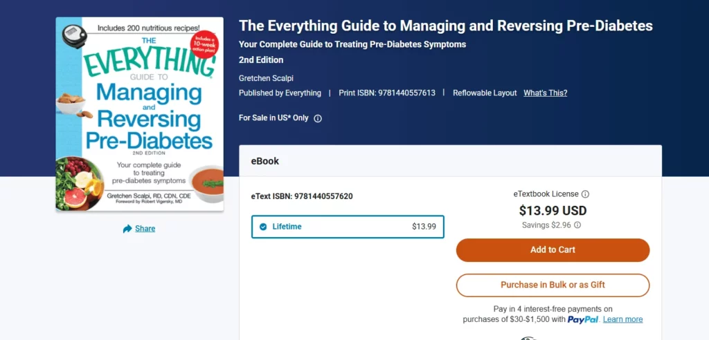
Task: Click info icon next to Savings $2.96
Action: tap(577, 225)
